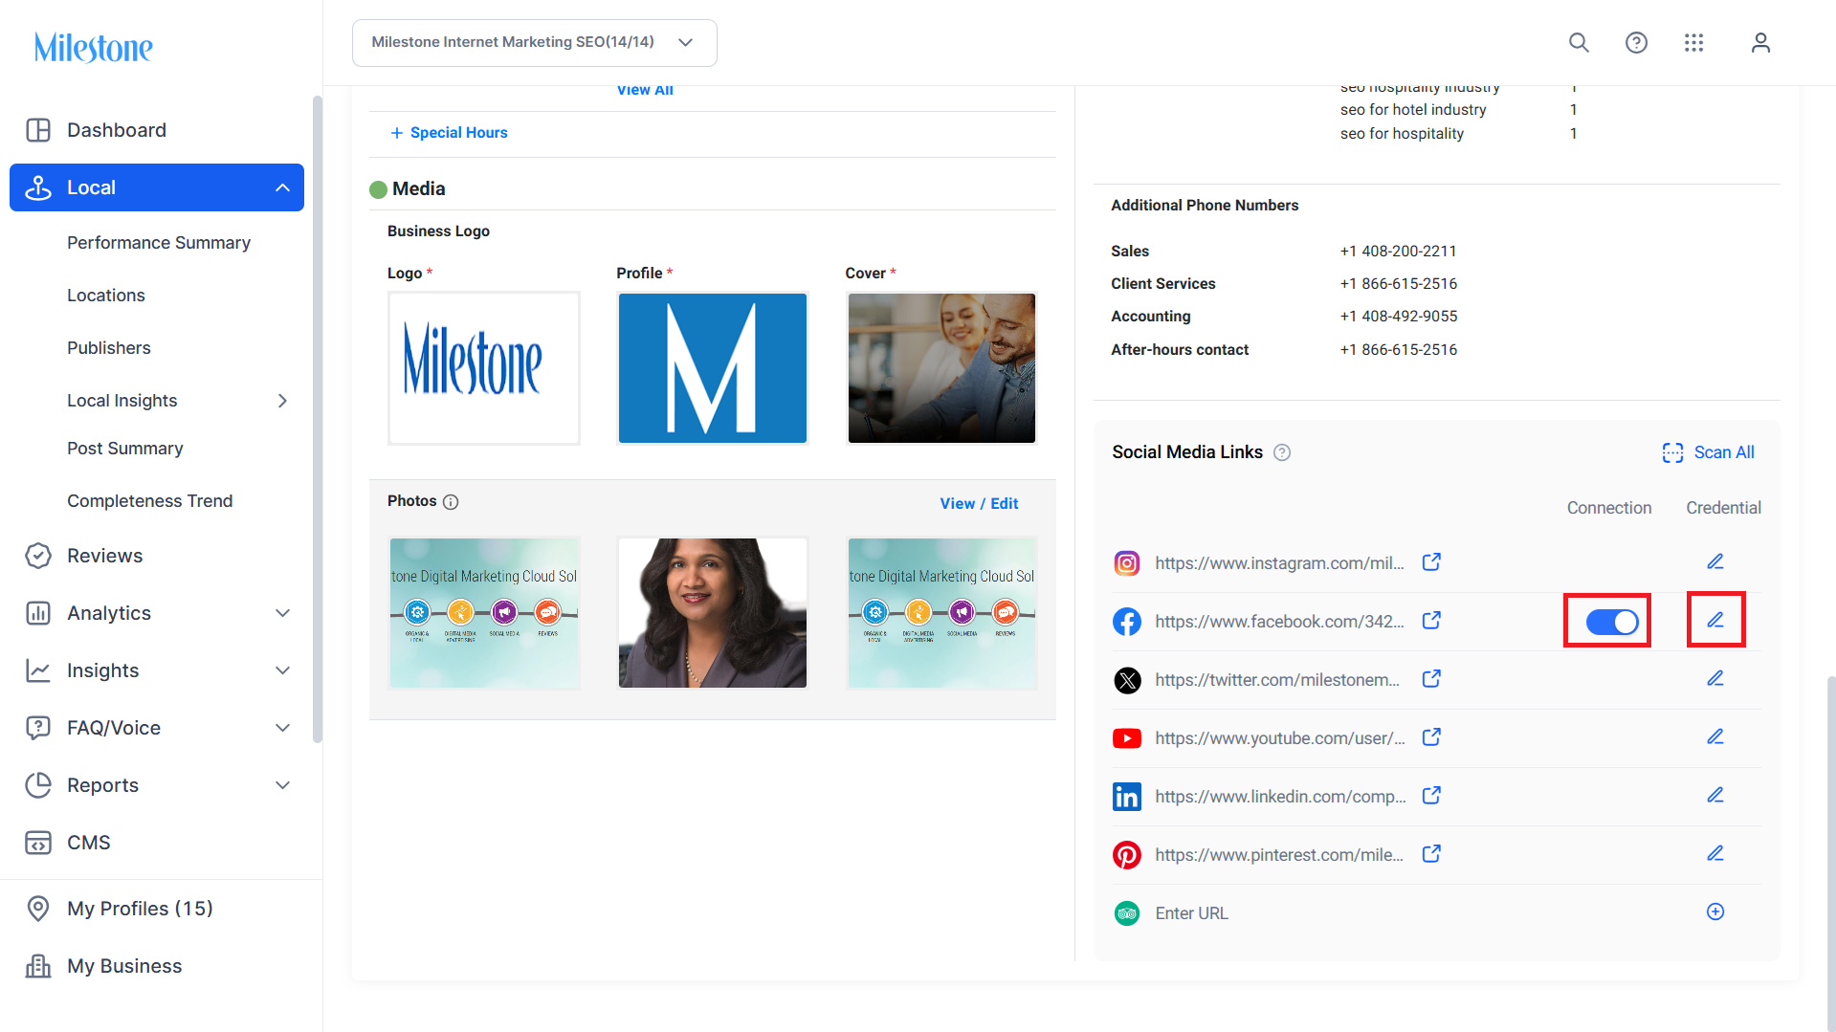This screenshot has width=1836, height=1032.
Task: Open the user account icon
Action: (x=1760, y=43)
